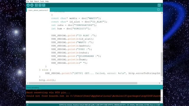Viewport: 189px width, 106px height.
Task: Open the Help menu
Action: click(47, 1)
